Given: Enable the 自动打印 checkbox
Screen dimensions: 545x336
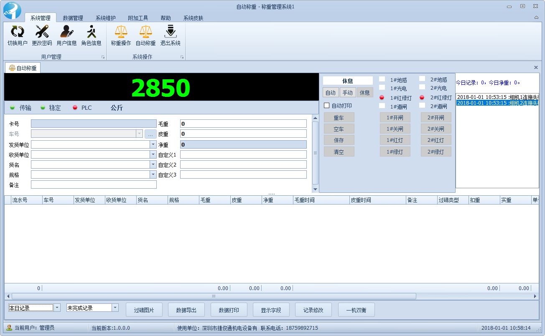Looking at the screenshot, I should click(327, 106).
